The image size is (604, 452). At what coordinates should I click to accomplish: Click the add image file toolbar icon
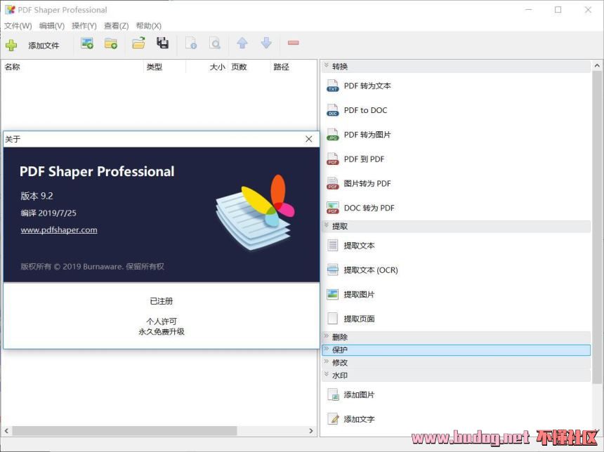(87, 43)
